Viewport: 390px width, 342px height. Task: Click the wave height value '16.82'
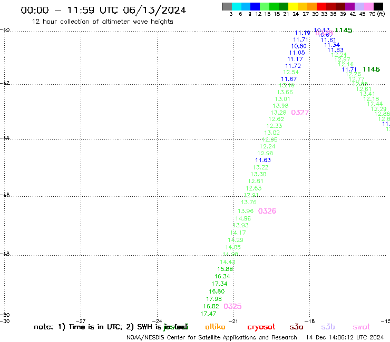tap(211, 306)
